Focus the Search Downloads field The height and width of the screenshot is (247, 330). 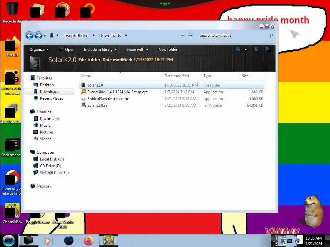tap(233, 35)
